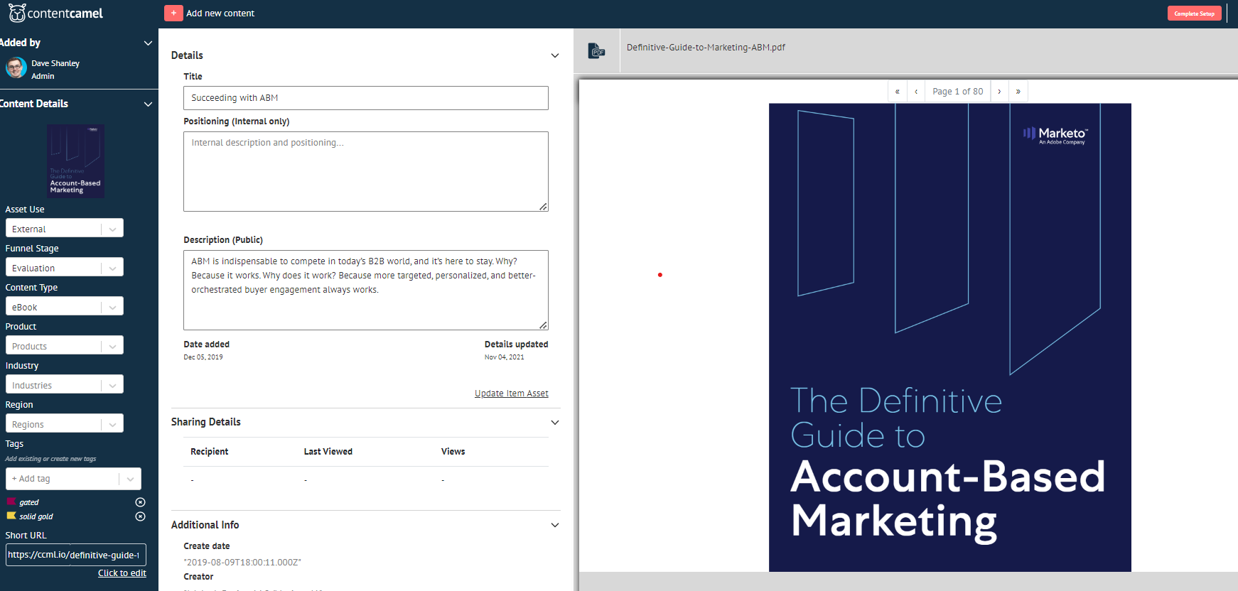
Task: Click the Page 1 of 80 indicator
Action: [958, 92]
